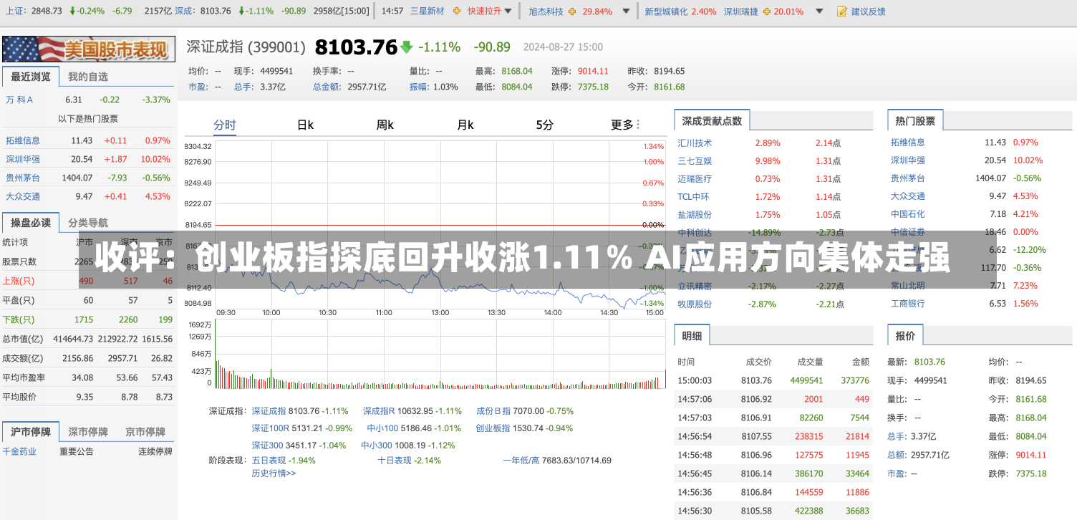Switch to the 分时 chart tab
The height and width of the screenshot is (520, 1077).
click(225, 125)
